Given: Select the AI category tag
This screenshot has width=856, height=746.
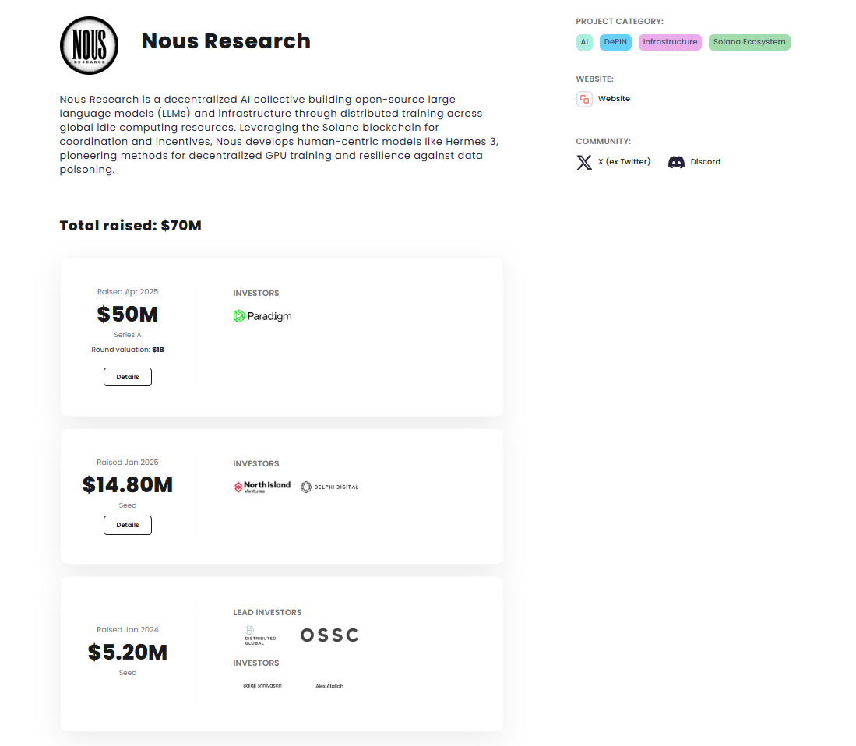Looking at the screenshot, I should click(584, 42).
